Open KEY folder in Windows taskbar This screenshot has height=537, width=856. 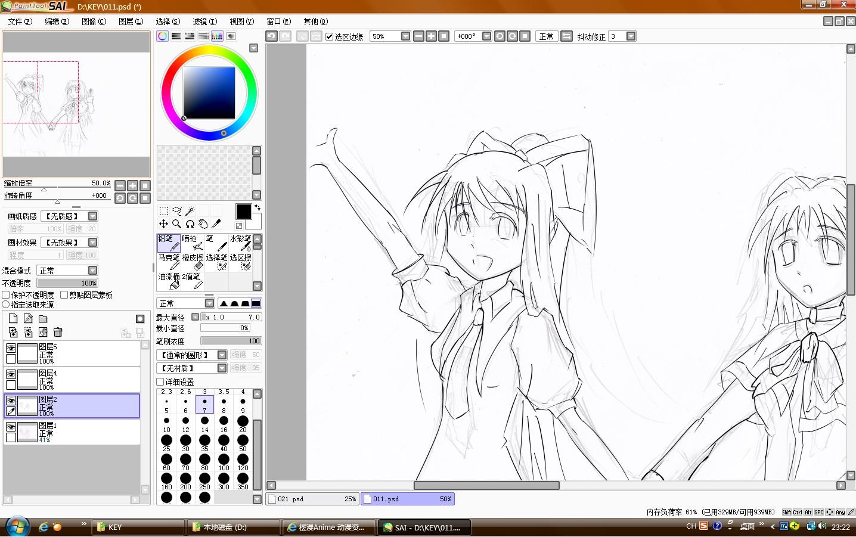coord(138,527)
